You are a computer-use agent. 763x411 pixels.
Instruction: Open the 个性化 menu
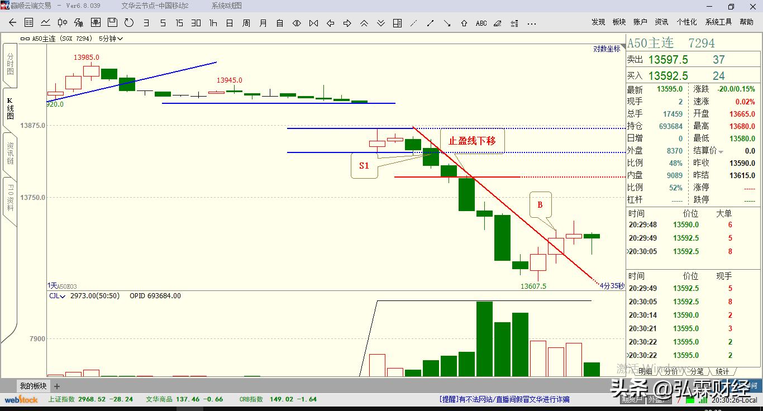pyautogui.click(x=686, y=22)
